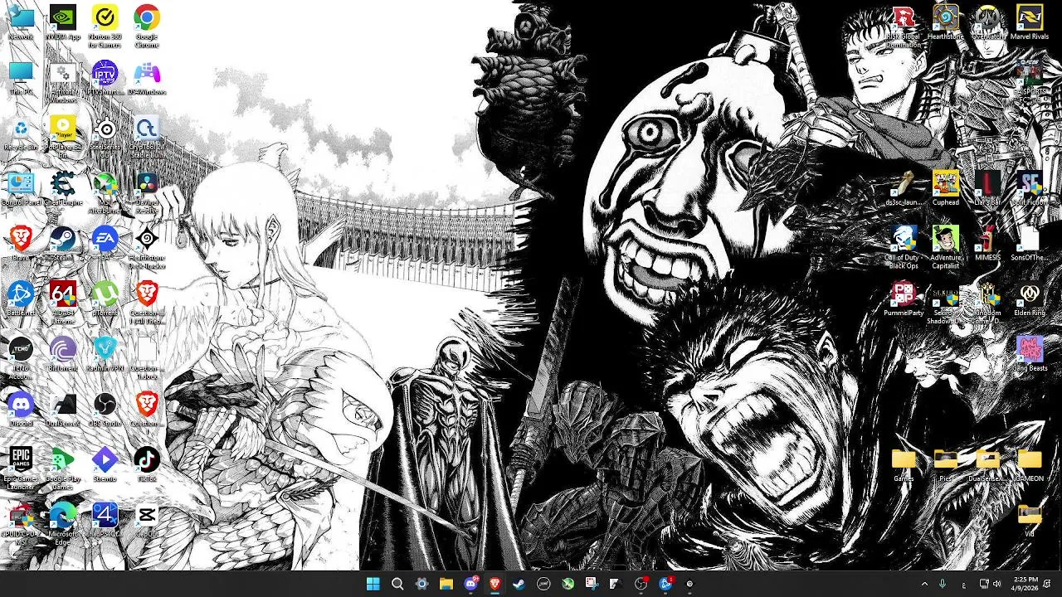
Task: Select the Hearthstone game shortcut
Action: 946,22
